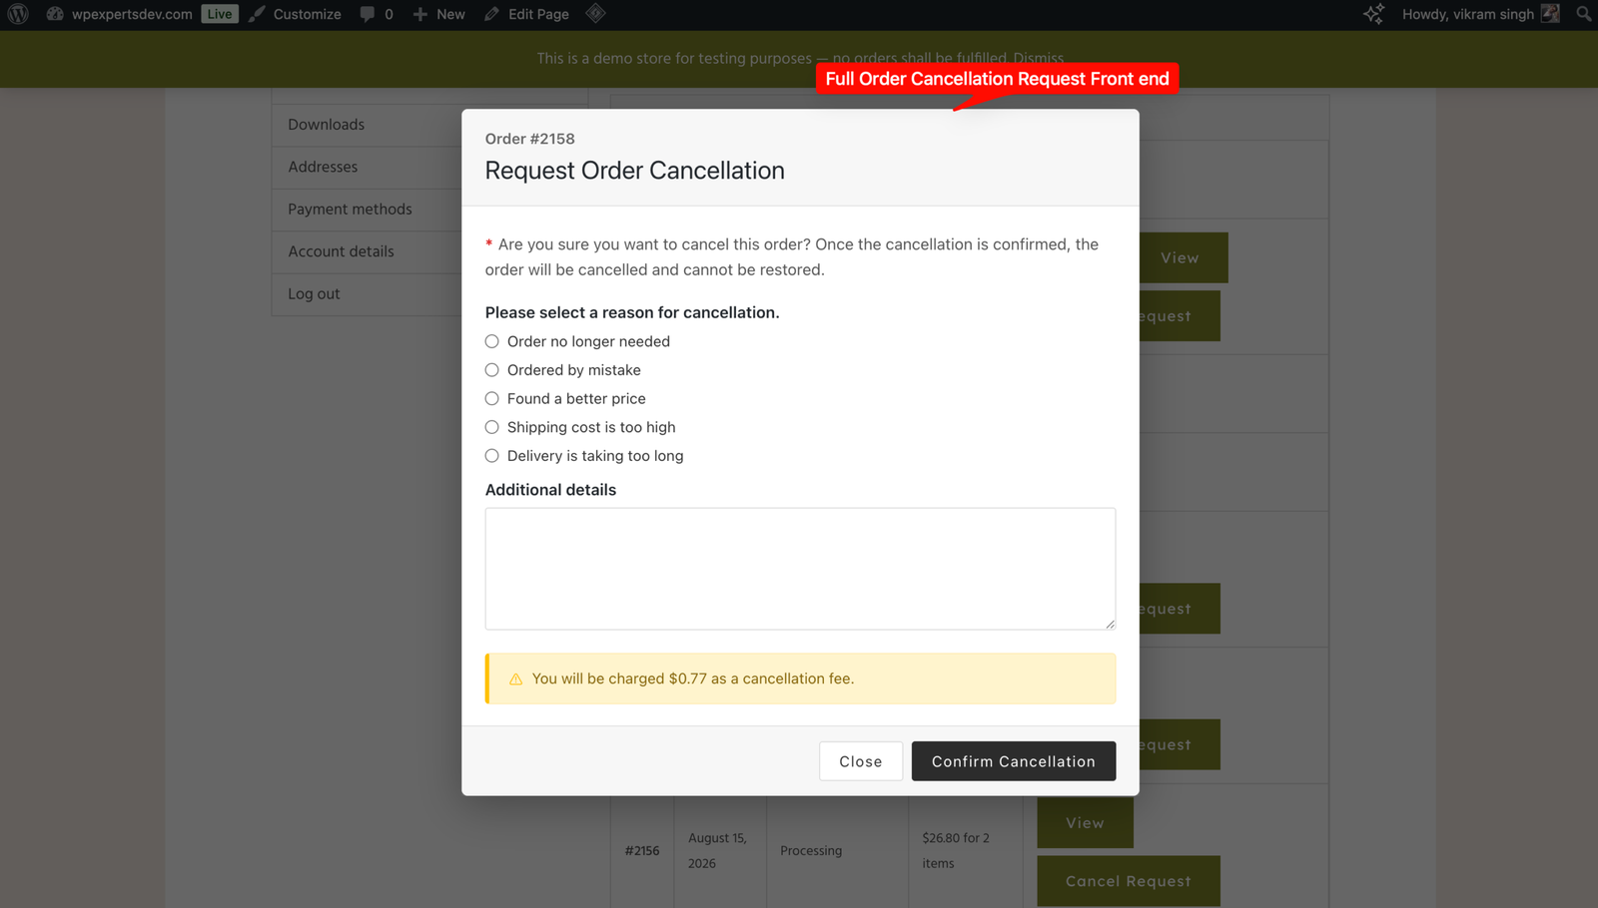Select 'Shipping cost is too high'
Screen dimensions: 1598x908
(x=491, y=427)
